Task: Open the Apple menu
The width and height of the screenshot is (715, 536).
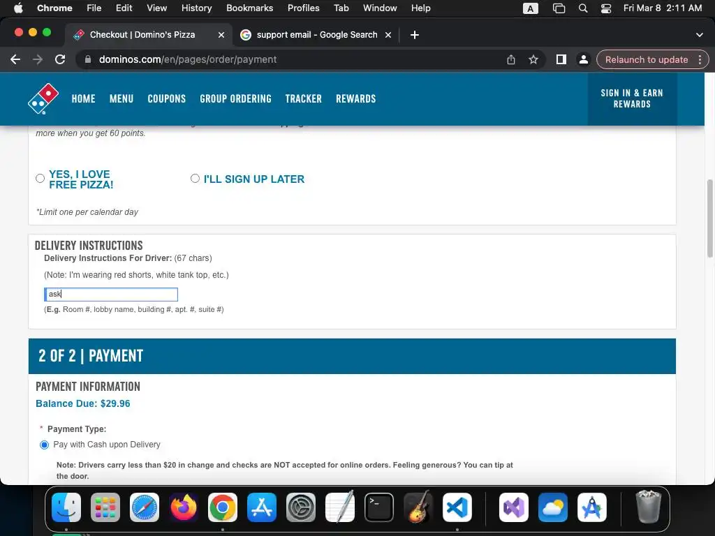Action: tap(18, 8)
